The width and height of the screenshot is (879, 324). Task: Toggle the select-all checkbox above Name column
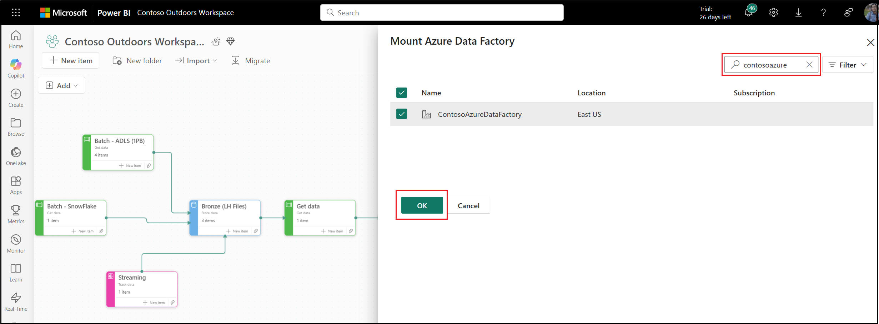click(401, 93)
